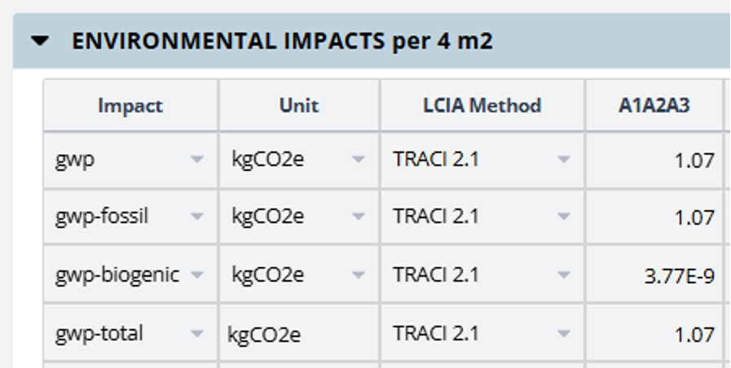Select the 3.77E-9 value cell
This screenshot has height=368, width=731.
[679, 276]
